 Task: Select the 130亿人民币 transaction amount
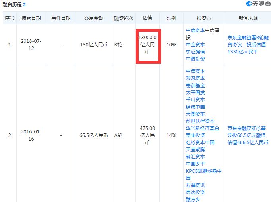[x=94, y=45]
